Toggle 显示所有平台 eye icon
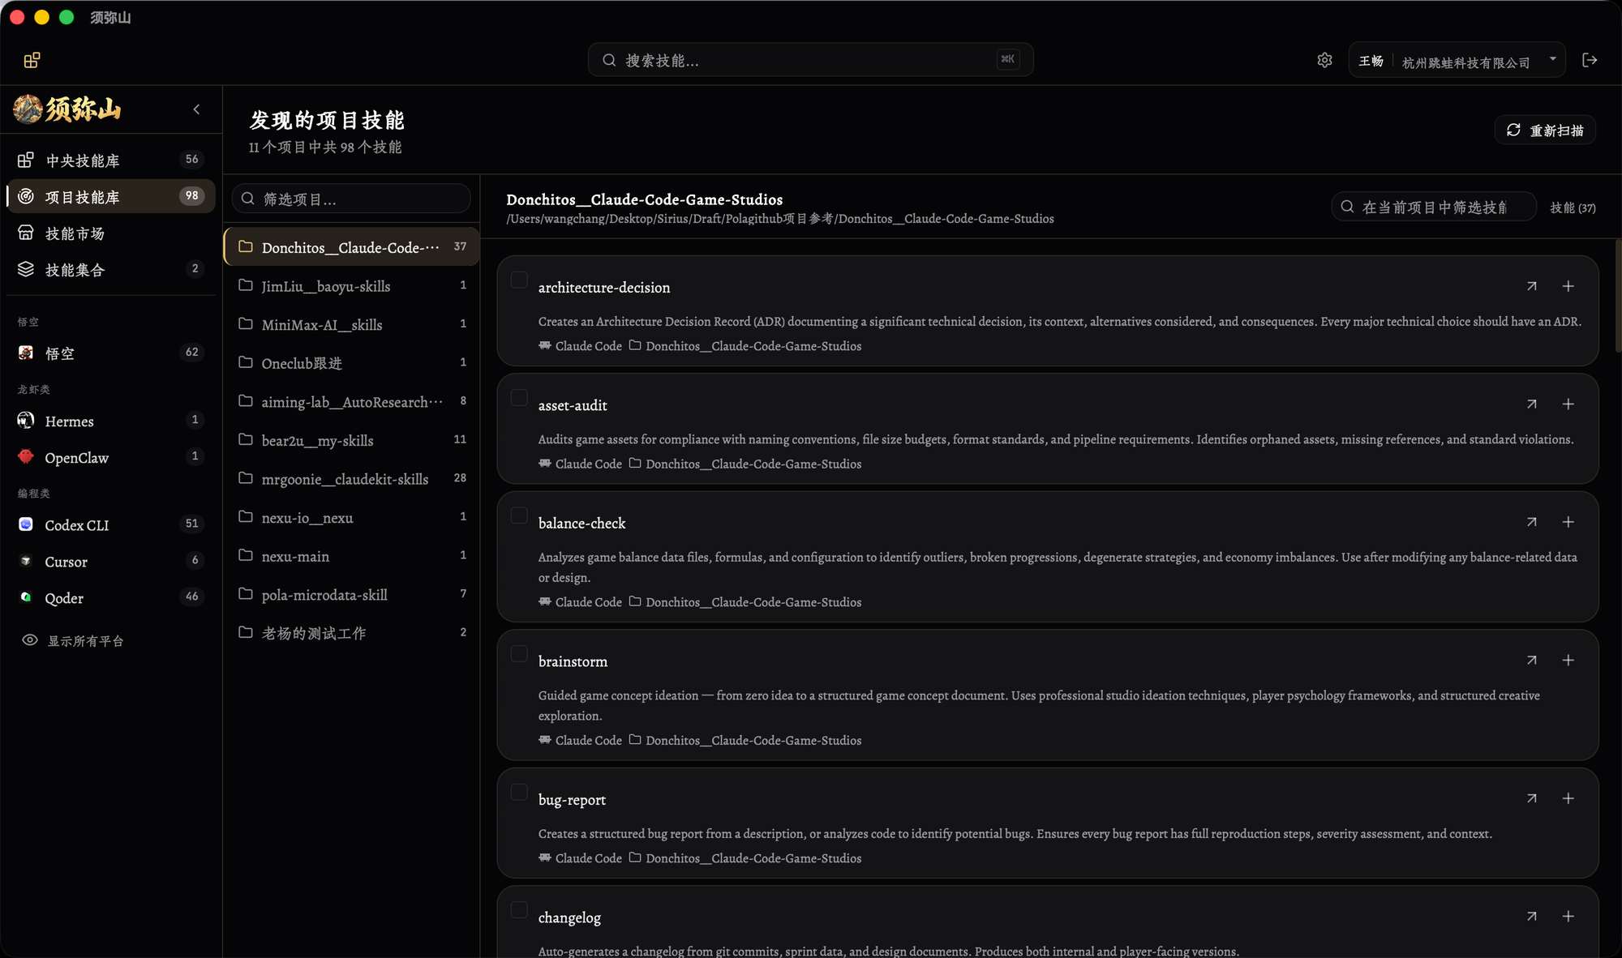The image size is (1622, 958). (x=30, y=640)
